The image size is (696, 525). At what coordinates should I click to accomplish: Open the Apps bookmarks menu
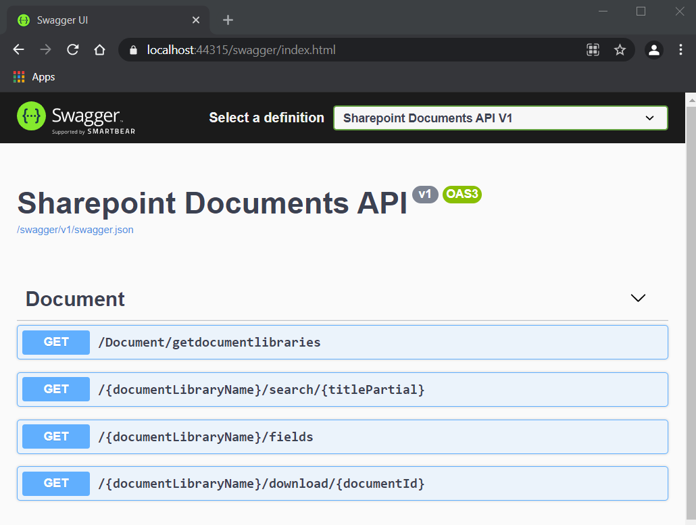pyautogui.click(x=33, y=76)
